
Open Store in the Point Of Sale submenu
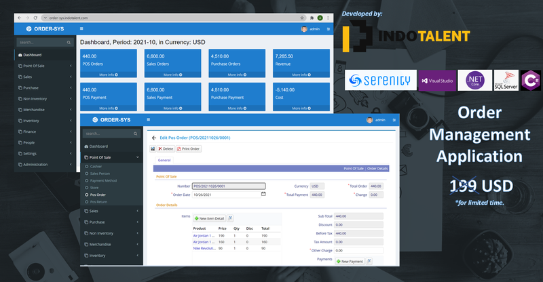pos(94,188)
